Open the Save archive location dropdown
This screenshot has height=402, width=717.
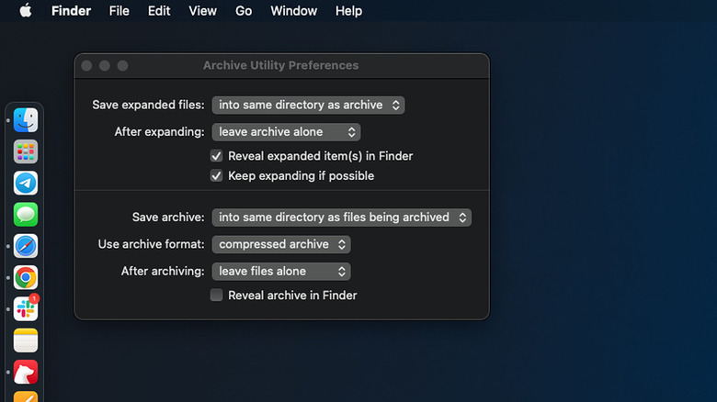point(341,218)
